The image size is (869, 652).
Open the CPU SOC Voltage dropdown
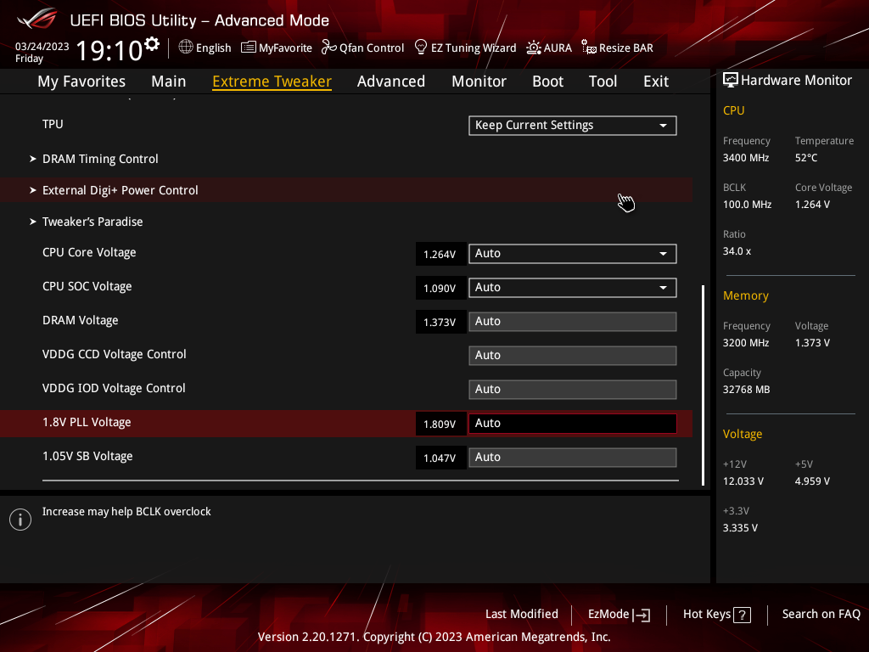(573, 288)
